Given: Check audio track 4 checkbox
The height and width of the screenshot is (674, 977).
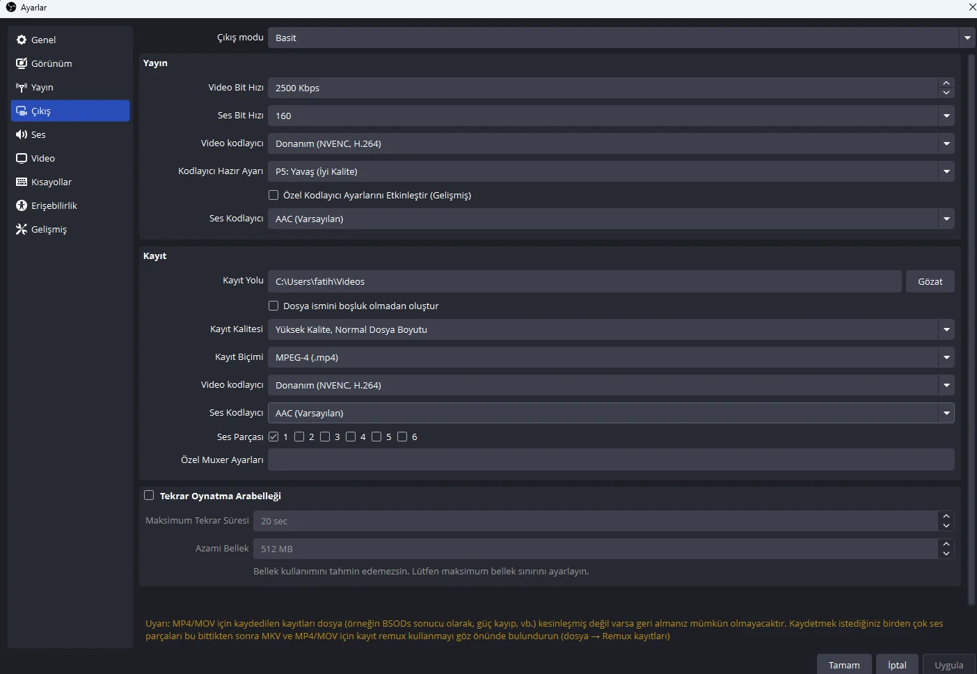Looking at the screenshot, I should pos(351,437).
